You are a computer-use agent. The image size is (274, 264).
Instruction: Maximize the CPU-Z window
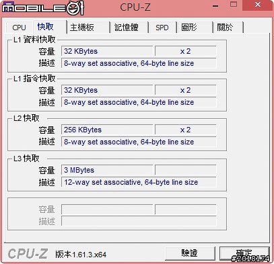pyautogui.click(x=234, y=5)
